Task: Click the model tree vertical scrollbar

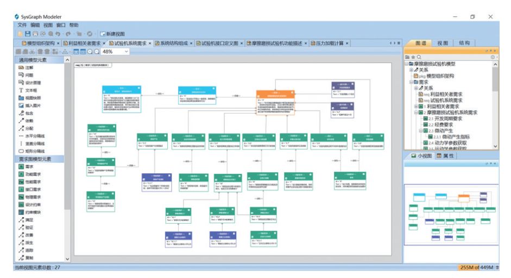Action: pyautogui.click(x=495, y=105)
